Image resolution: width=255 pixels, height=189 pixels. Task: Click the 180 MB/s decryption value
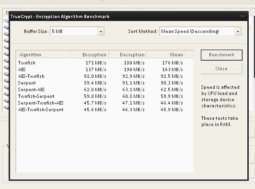tap(134, 63)
